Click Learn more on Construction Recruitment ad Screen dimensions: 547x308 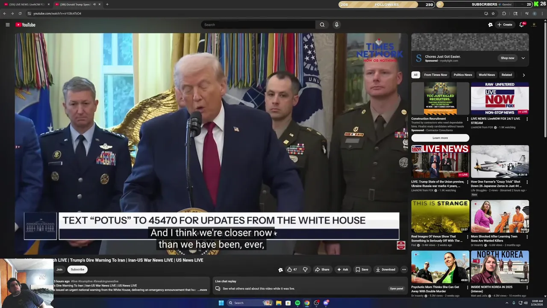(440, 138)
